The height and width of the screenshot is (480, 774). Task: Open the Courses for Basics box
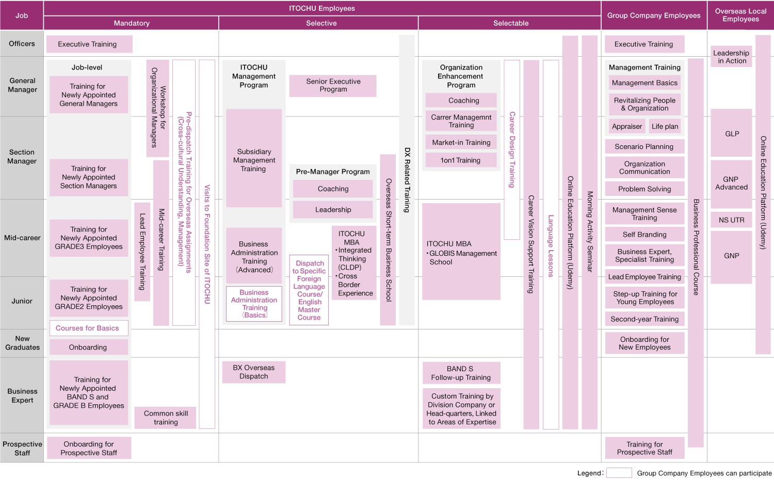tap(89, 328)
